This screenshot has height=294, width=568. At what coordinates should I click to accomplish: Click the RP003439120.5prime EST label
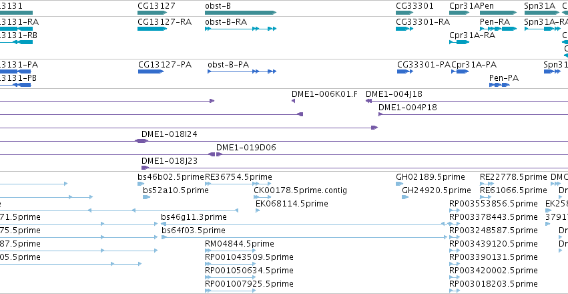(x=493, y=244)
